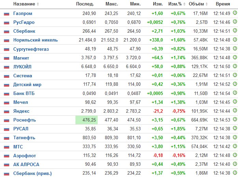238x177 pixels.
Task: Sort by Изм.% using its sort arrows
Action: [x=184, y=4]
